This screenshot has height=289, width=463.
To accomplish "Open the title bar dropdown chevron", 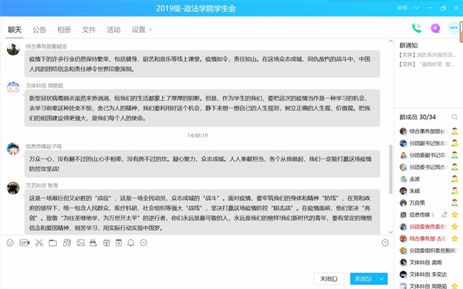I will 416,8.
